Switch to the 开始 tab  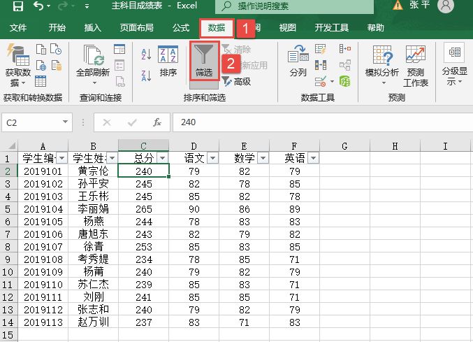click(57, 28)
